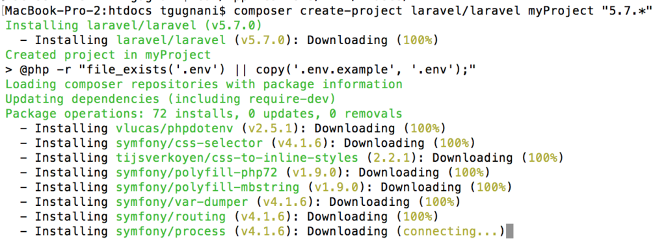Click the symfony/var-dumper package name
The image size is (666, 250).
pyautogui.click(x=181, y=202)
